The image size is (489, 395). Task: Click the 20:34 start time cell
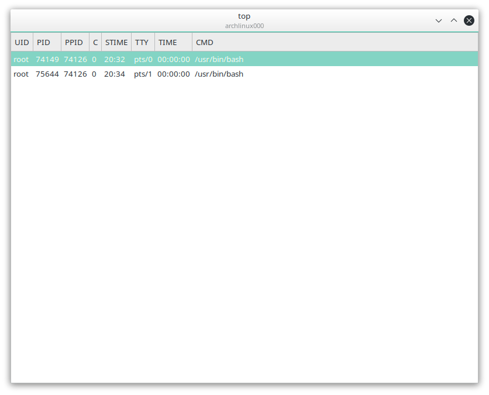[115, 74]
